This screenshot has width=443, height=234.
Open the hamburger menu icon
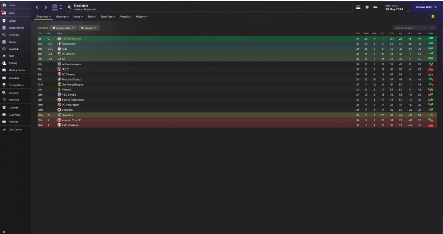click(x=358, y=7)
